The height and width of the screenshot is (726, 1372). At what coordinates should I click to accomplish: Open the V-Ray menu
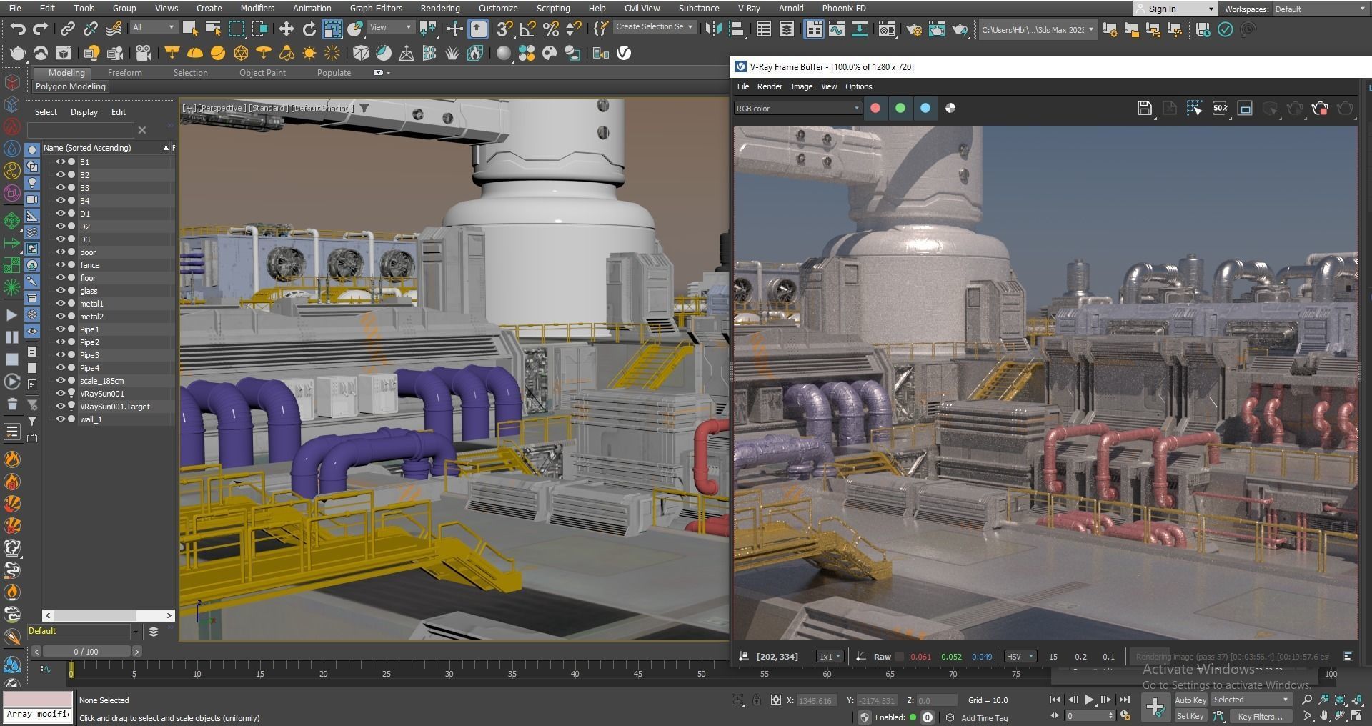(749, 8)
